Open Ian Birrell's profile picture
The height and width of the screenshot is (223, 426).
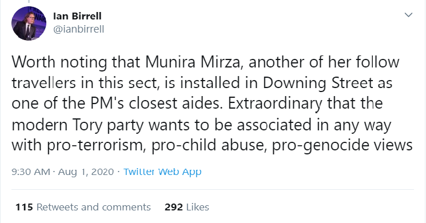[29, 23]
